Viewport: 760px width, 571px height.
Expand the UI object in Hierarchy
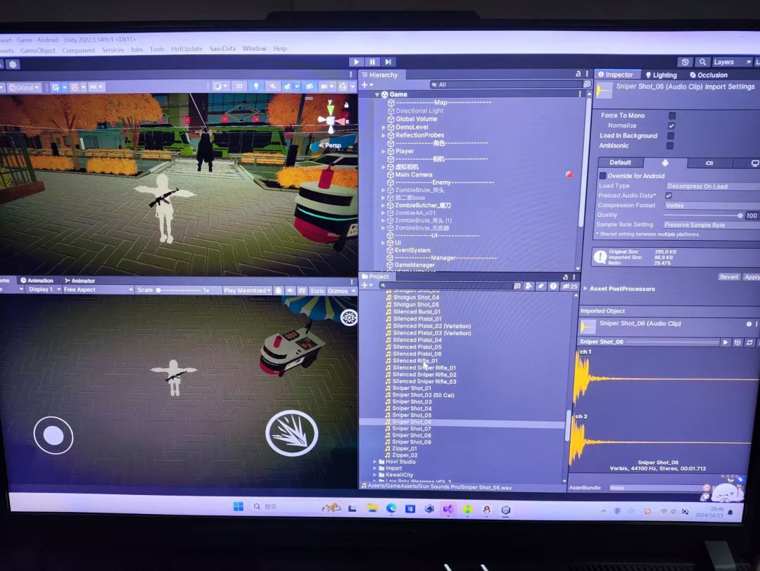(383, 243)
